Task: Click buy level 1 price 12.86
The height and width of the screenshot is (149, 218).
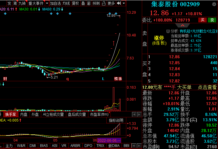Action: click(174, 57)
